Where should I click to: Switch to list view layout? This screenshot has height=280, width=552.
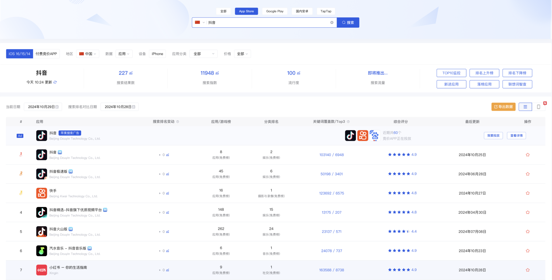(x=525, y=107)
